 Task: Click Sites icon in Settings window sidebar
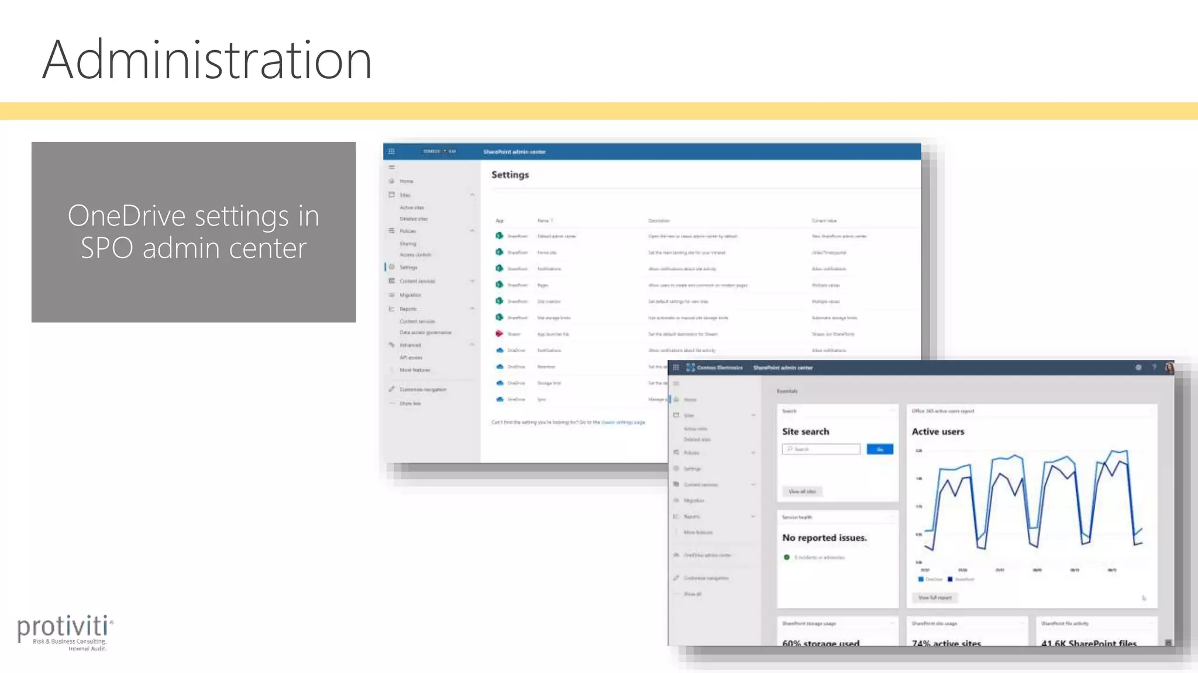click(391, 195)
